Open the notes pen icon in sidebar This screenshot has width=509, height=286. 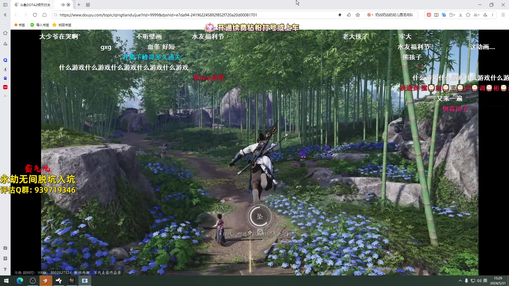tap(5, 44)
